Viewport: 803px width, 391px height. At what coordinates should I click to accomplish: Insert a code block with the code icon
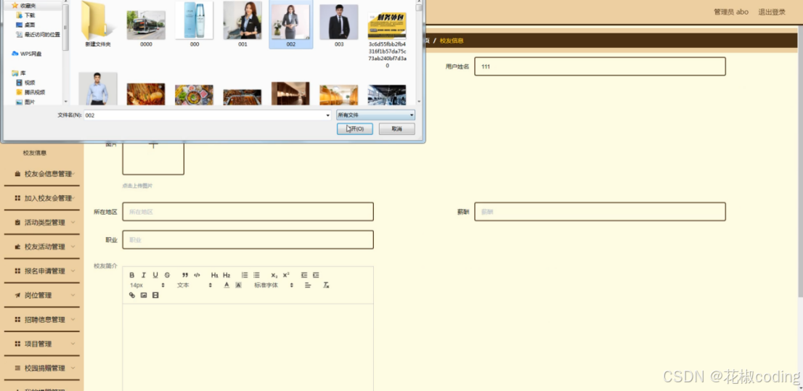[x=197, y=276]
